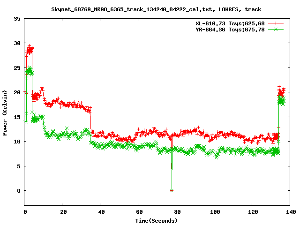Select the XL-610.73 Tsys:625.68 legend entry
The image size is (300, 225).
click(230, 23)
